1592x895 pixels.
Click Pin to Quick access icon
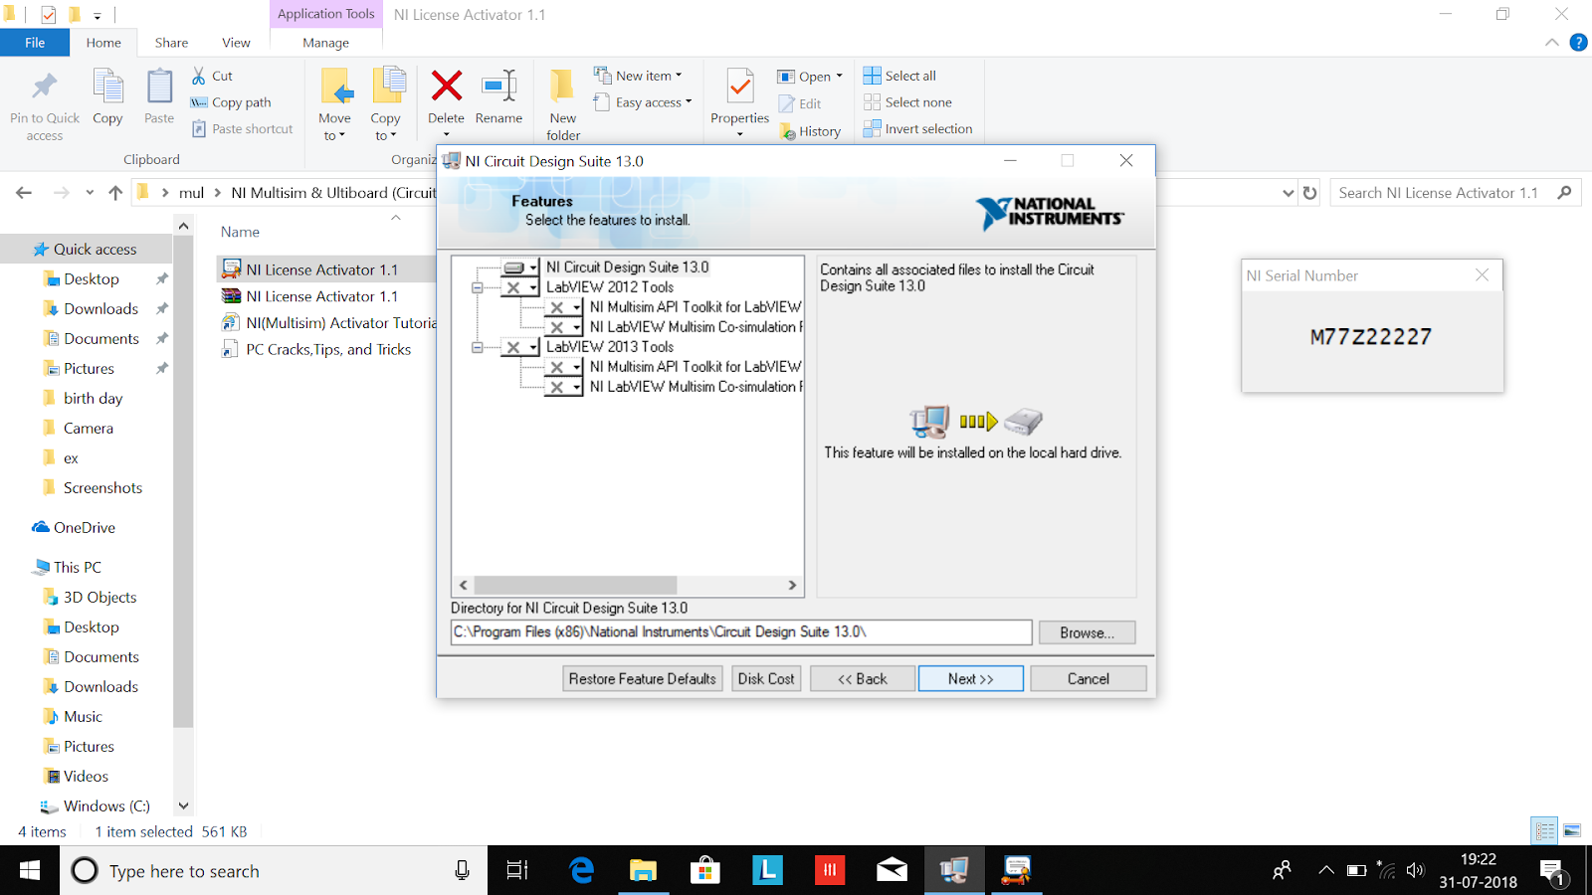click(44, 88)
